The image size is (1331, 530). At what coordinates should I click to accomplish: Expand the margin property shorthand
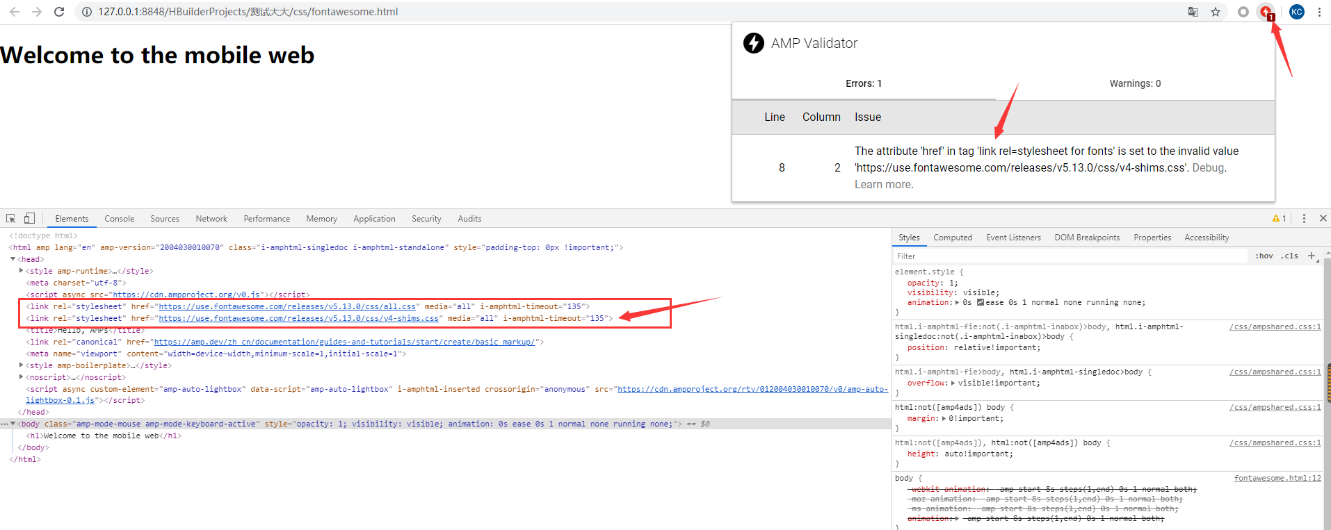click(944, 419)
